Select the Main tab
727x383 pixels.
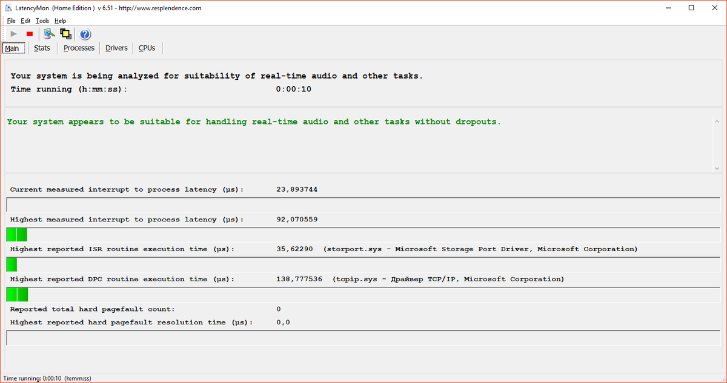13,48
